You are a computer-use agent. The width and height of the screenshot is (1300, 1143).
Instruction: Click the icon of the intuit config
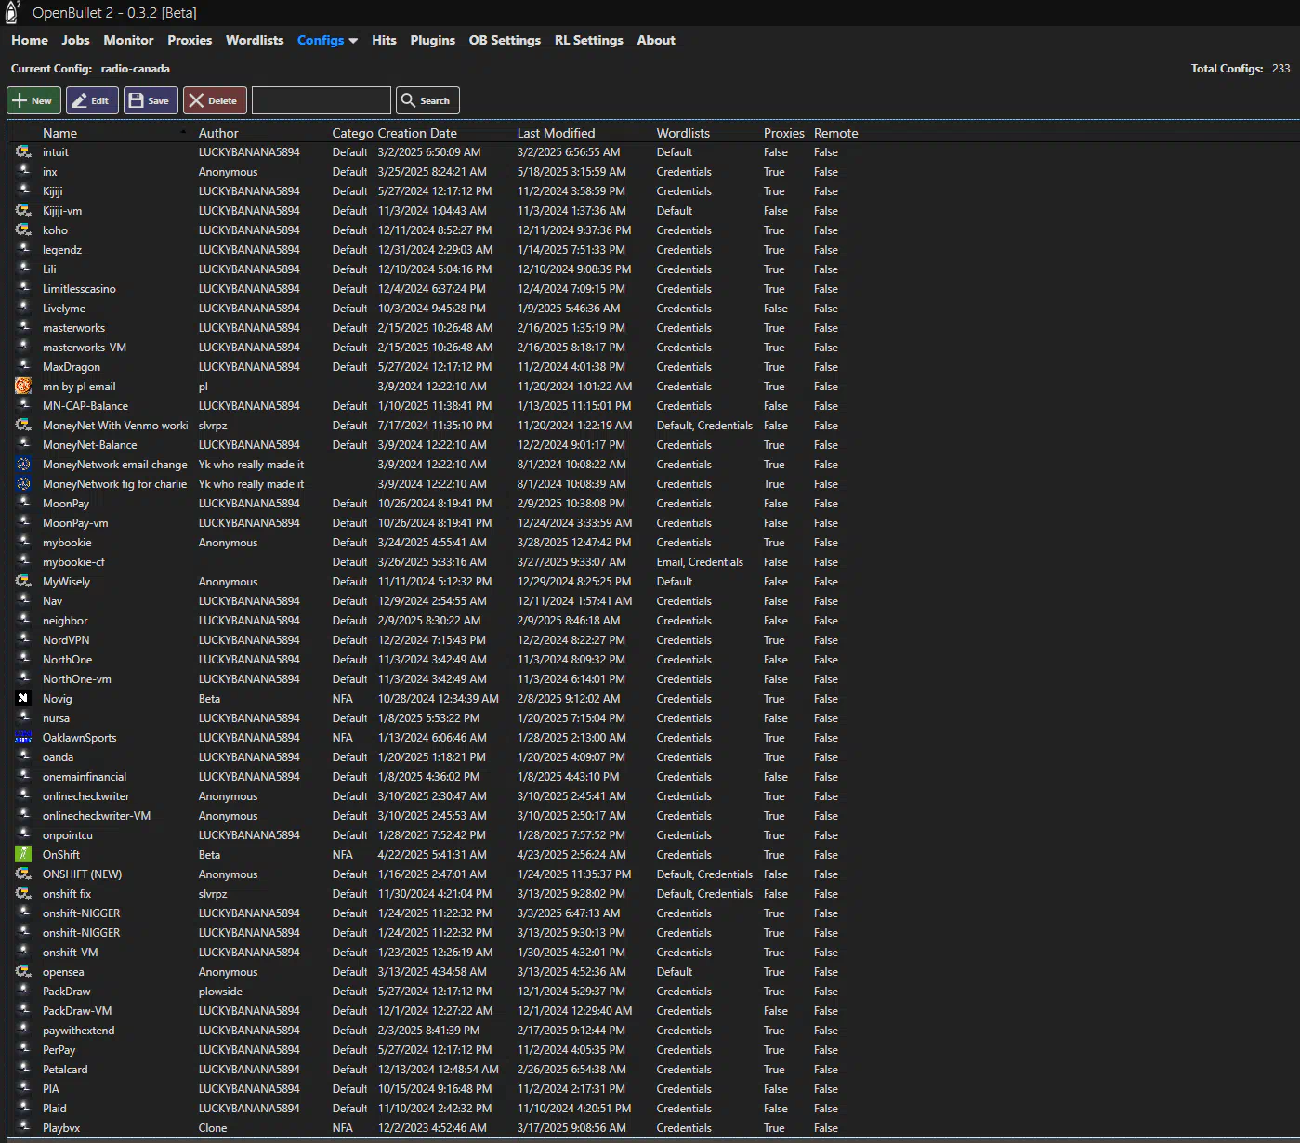(23, 152)
